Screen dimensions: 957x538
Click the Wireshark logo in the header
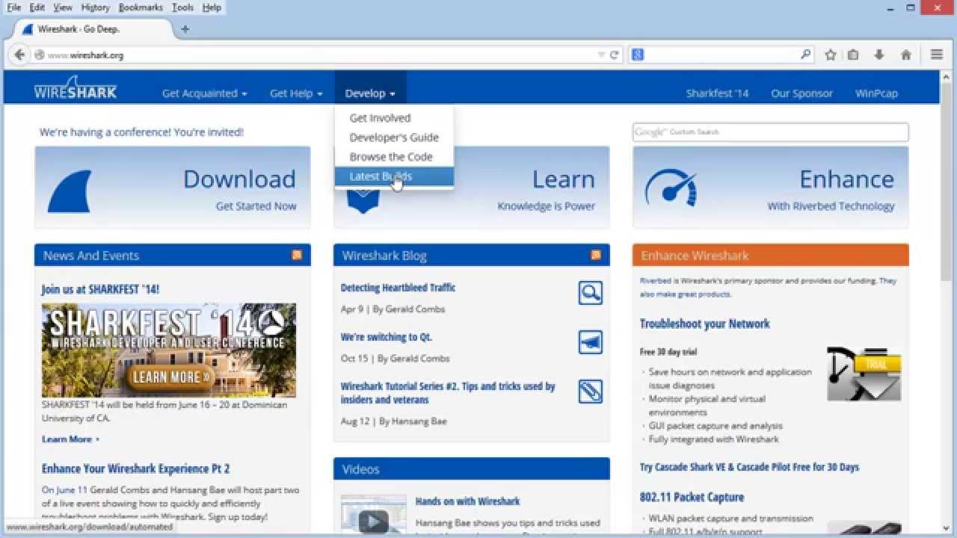click(x=75, y=88)
